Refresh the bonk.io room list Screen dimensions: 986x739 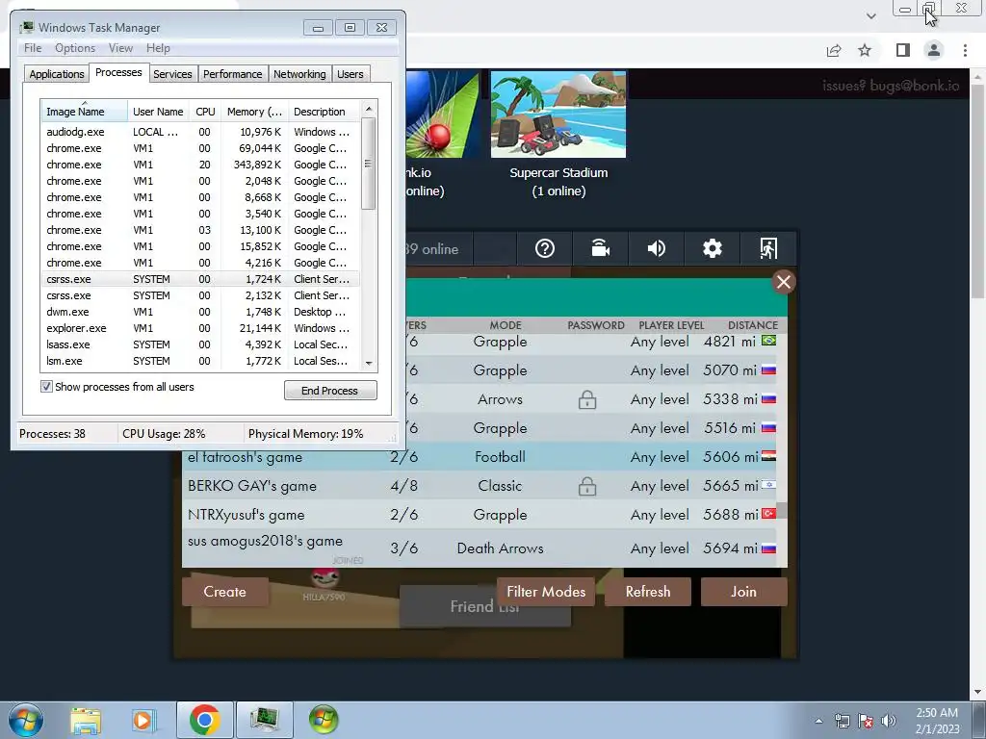pos(648,592)
